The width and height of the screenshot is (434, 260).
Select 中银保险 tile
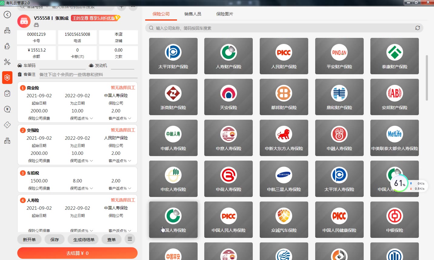tap(395, 220)
